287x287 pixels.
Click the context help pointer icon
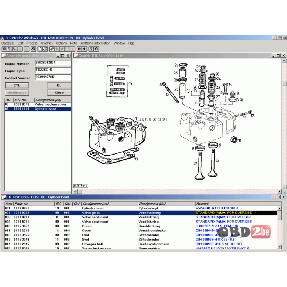pos(96,49)
